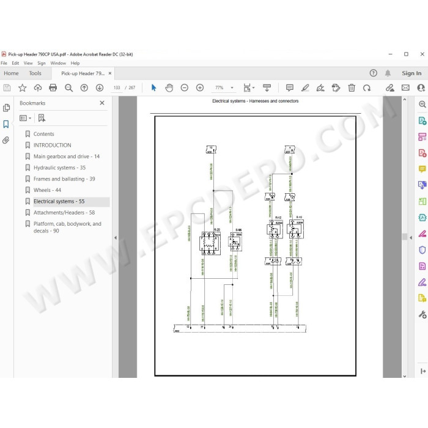The width and height of the screenshot is (428, 428).
Task: Rotate the page with the rotate icon
Action: click(x=367, y=87)
